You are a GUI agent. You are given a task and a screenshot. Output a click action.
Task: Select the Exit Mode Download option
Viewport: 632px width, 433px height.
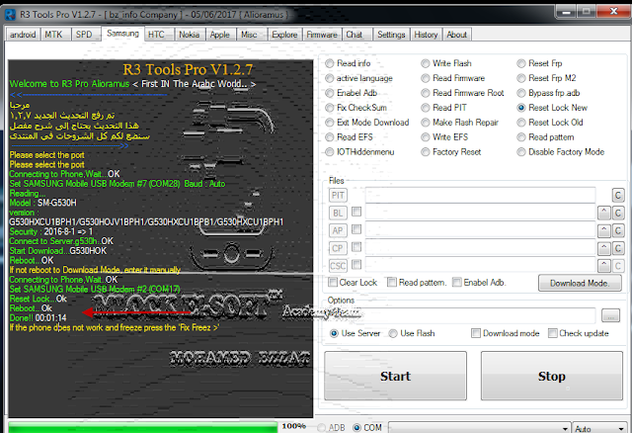pos(330,123)
